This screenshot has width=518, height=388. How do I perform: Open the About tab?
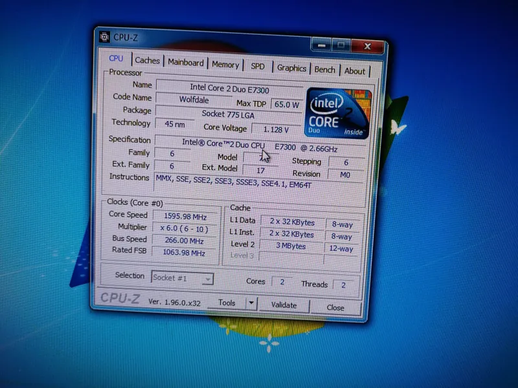tap(355, 71)
